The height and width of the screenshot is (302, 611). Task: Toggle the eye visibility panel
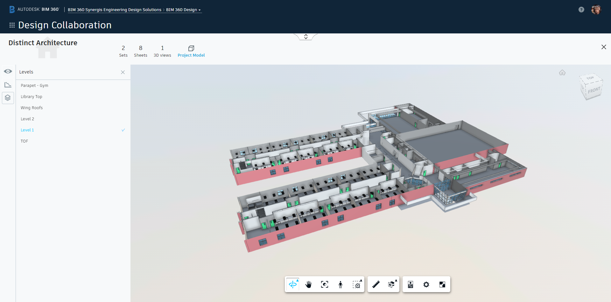tap(8, 71)
